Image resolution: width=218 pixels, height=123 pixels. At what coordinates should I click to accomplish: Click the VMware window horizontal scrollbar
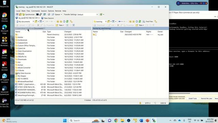[x=180, y=93]
